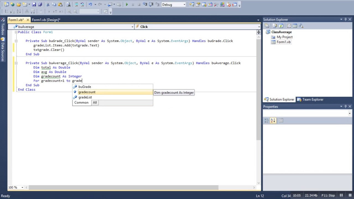Viewport: 354px width, 199px height.
Task: Click the Cut scissors icon
Action: pos(48,4)
